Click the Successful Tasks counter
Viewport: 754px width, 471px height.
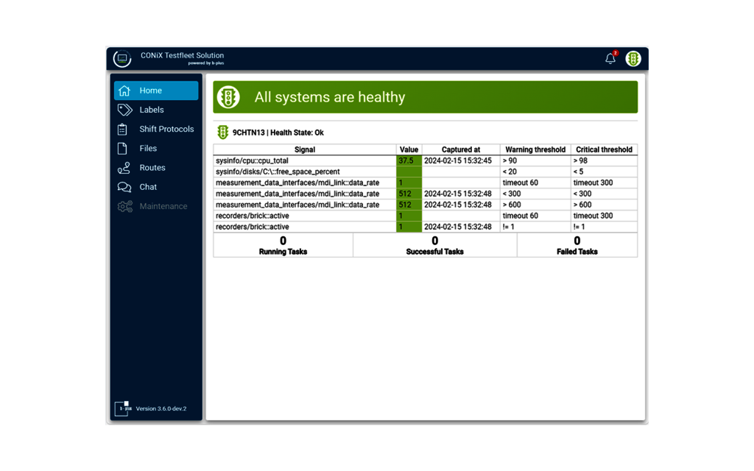(434, 245)
